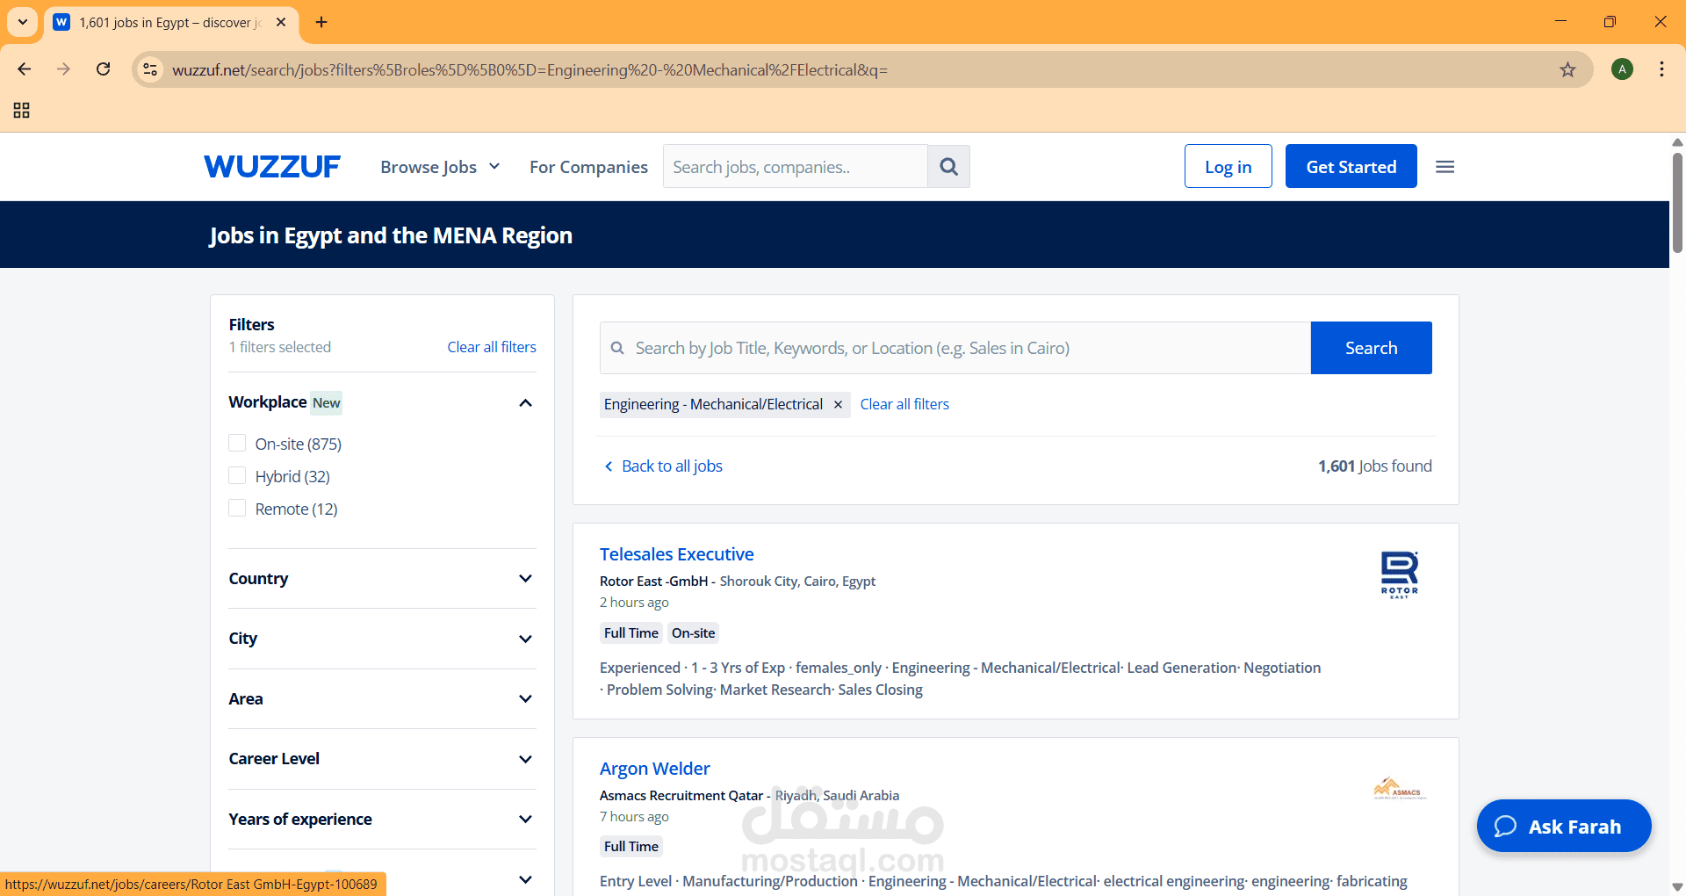
Task: Expand the Years of experience filter
Action: point(525,820)
